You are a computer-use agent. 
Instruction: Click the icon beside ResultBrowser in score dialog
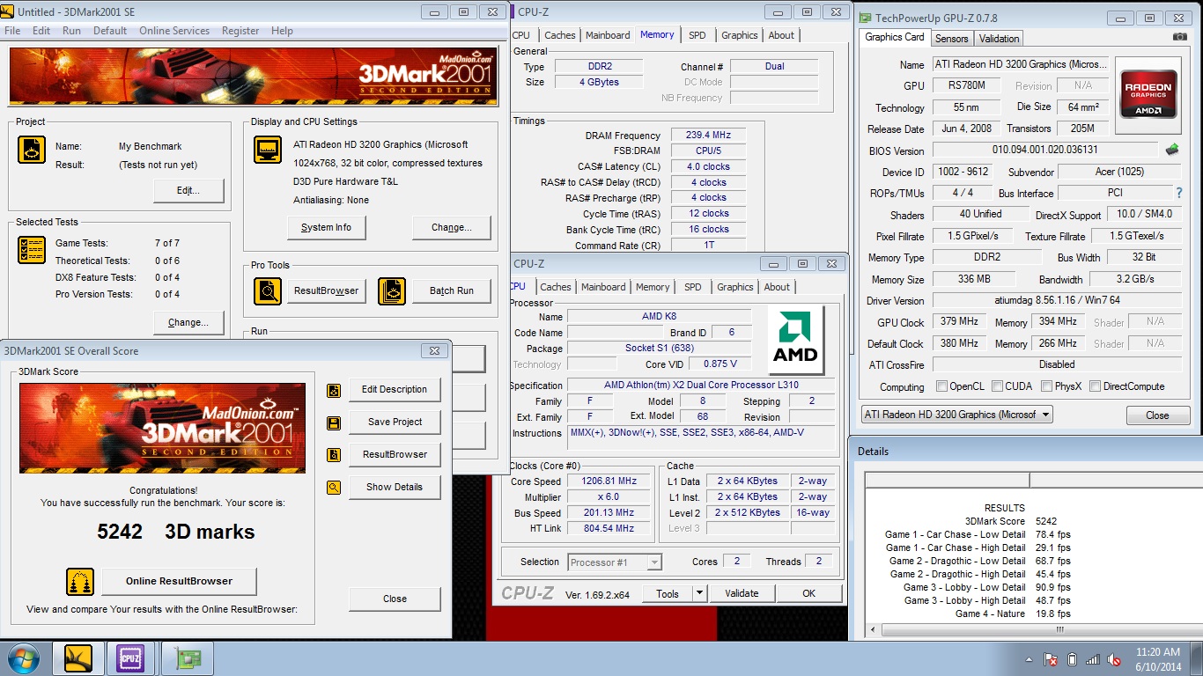334,455
